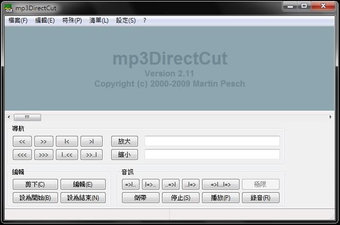Minimize the mp3DirectCut window
Image resolution: width=340 pixels, height=225 pixels.
[x=290, y=6]
